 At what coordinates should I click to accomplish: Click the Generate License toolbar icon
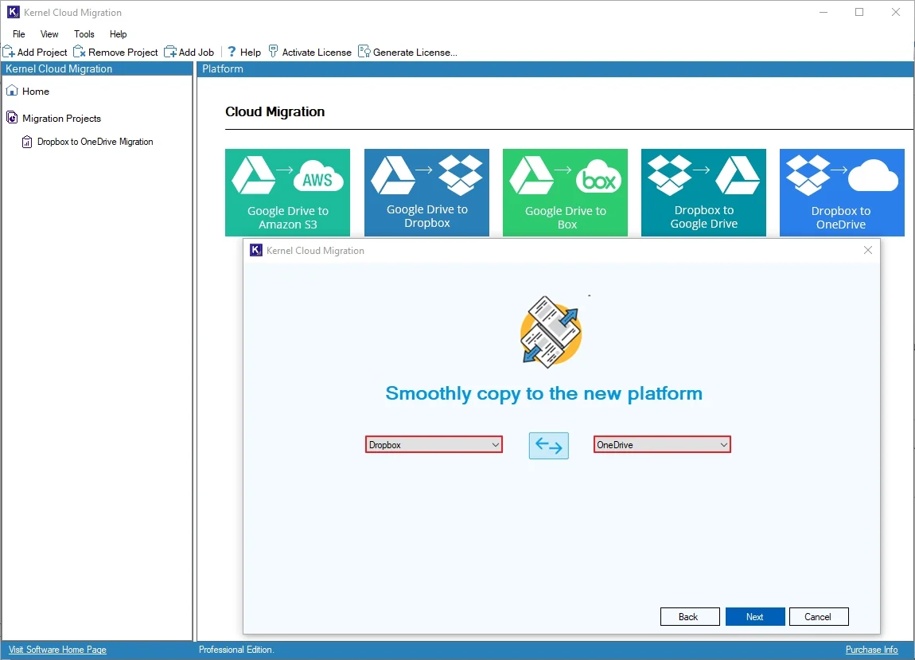(x=364, y=52)
